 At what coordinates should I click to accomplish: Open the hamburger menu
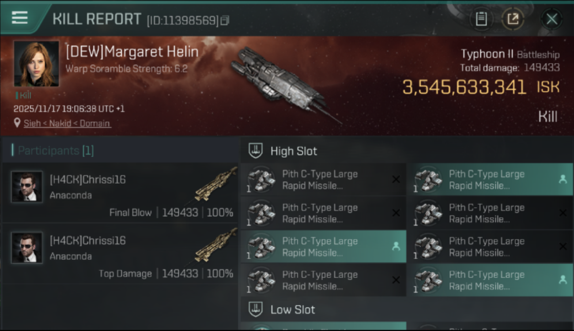pos(20,18)
